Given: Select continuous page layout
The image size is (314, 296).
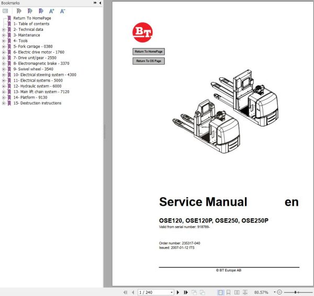Looking at the screenshot, I should click(229, 292).
